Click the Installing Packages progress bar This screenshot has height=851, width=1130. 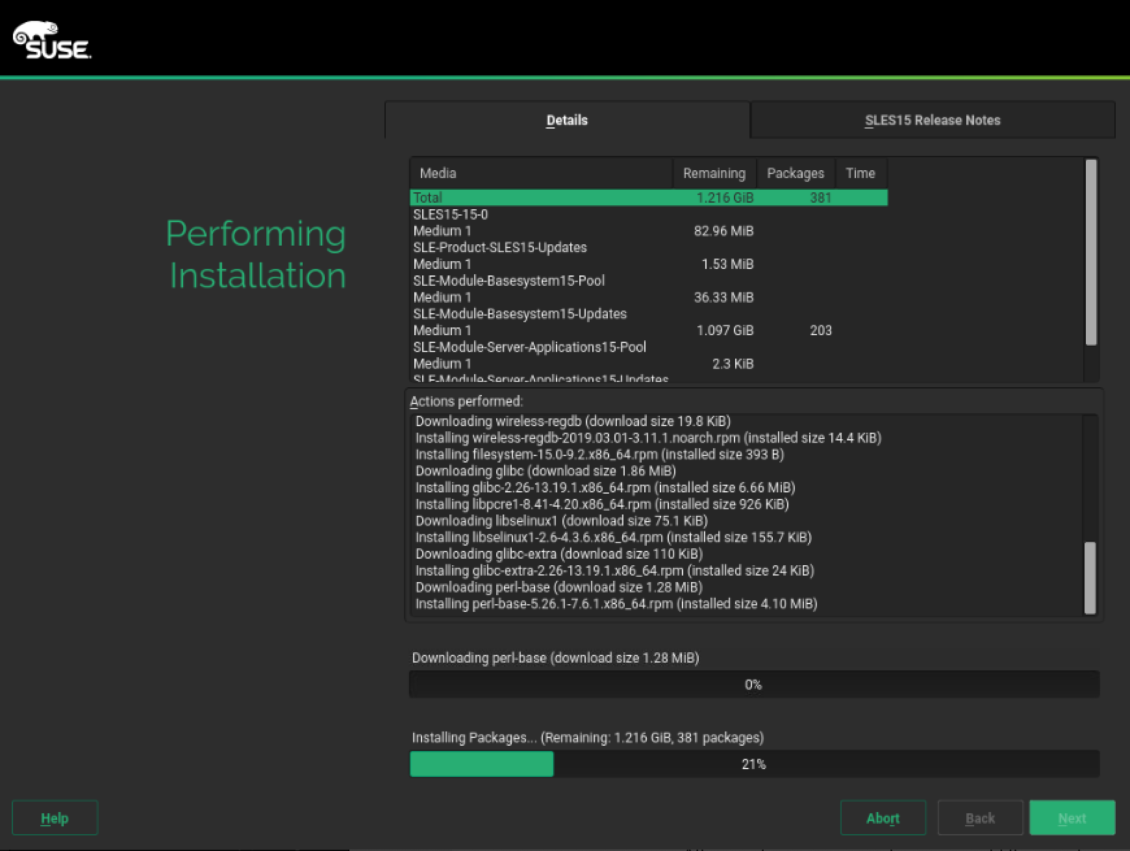(x=753, y=764)
